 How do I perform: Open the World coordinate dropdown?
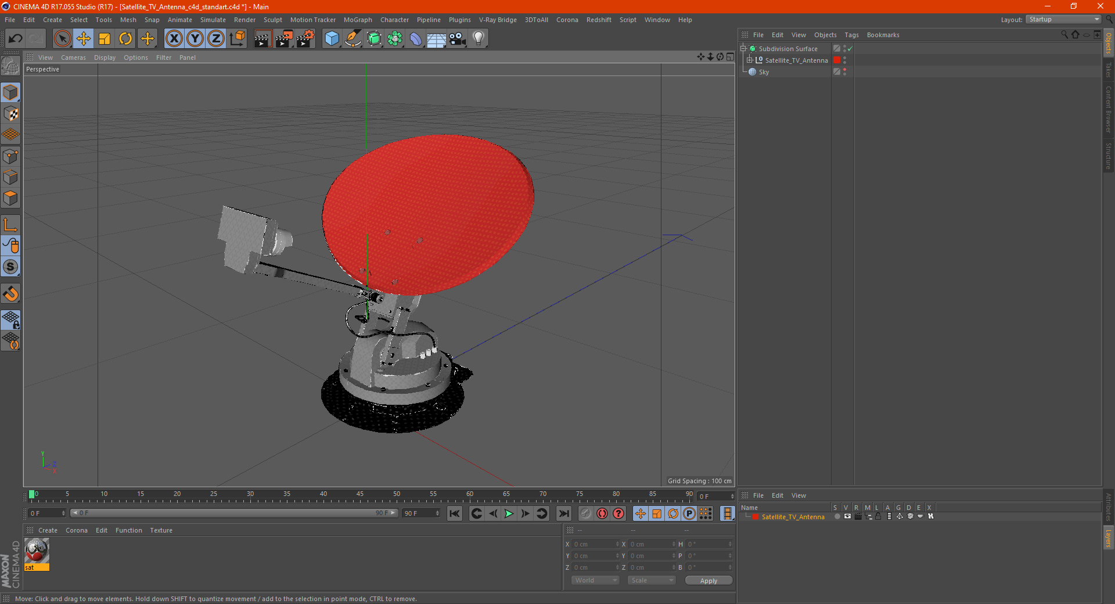click(x=595, y=580)
